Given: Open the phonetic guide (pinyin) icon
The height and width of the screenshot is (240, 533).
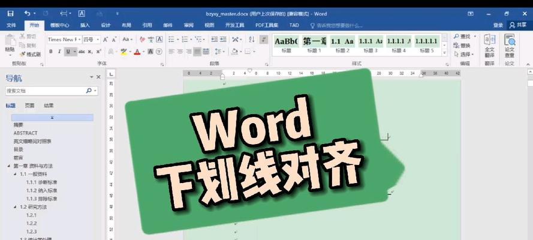Looking at the screenshot, I should coord(150,40).
